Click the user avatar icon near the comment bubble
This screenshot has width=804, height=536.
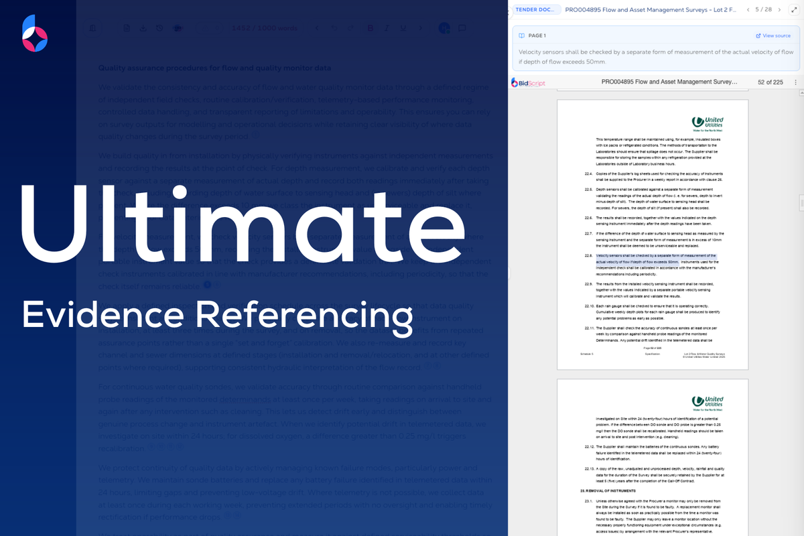click(x=443, y=28)
